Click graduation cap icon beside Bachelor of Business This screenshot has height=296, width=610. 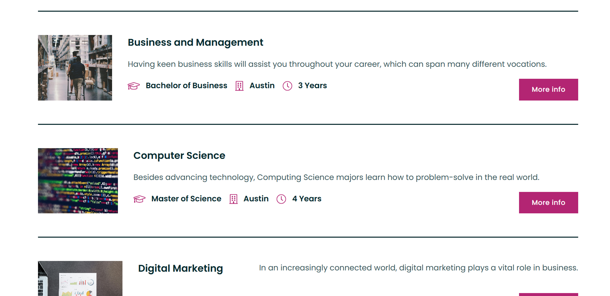[x=133, y=86]
